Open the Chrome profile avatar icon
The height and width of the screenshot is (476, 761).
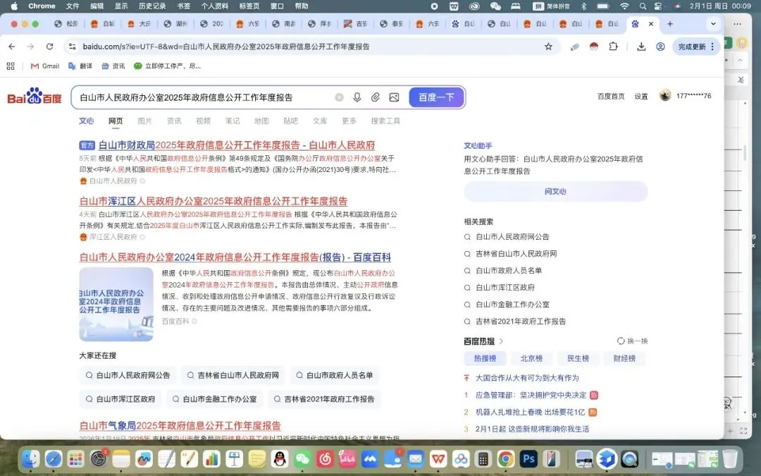pyautogui.click(x=660, y=47)
